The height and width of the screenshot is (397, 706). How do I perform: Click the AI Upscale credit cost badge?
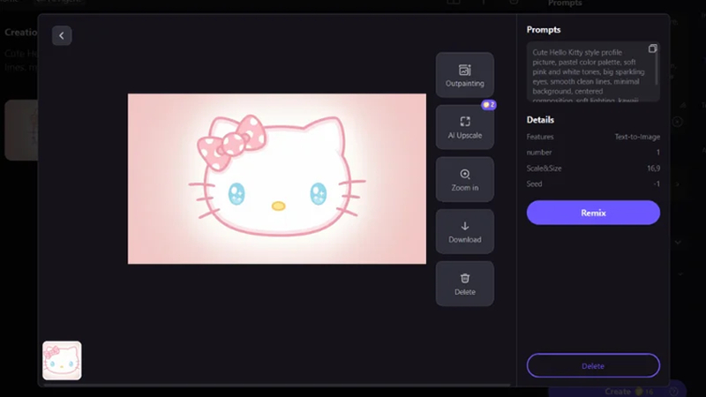point(489,104)
